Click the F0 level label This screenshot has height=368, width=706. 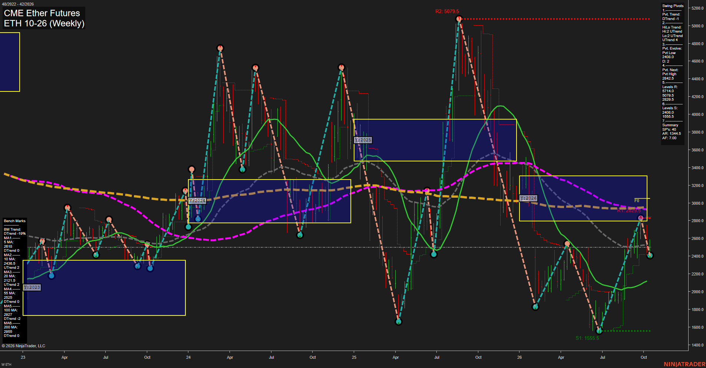(637, 201)
